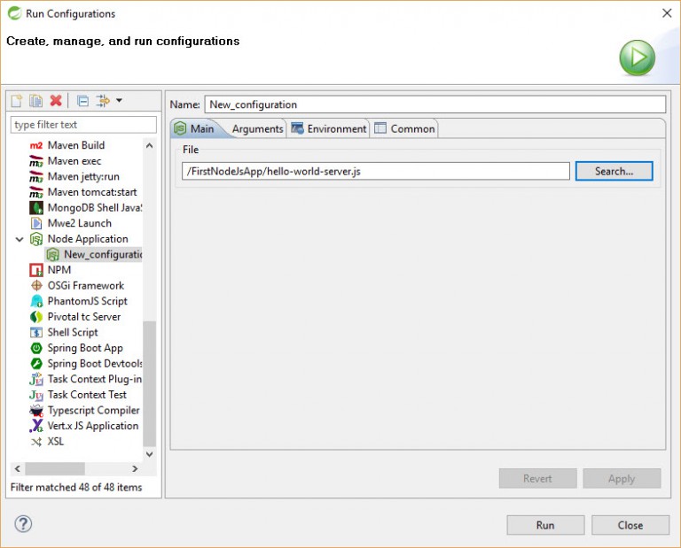Click the vertical scrollbar thumb in tree

[149, 383]
